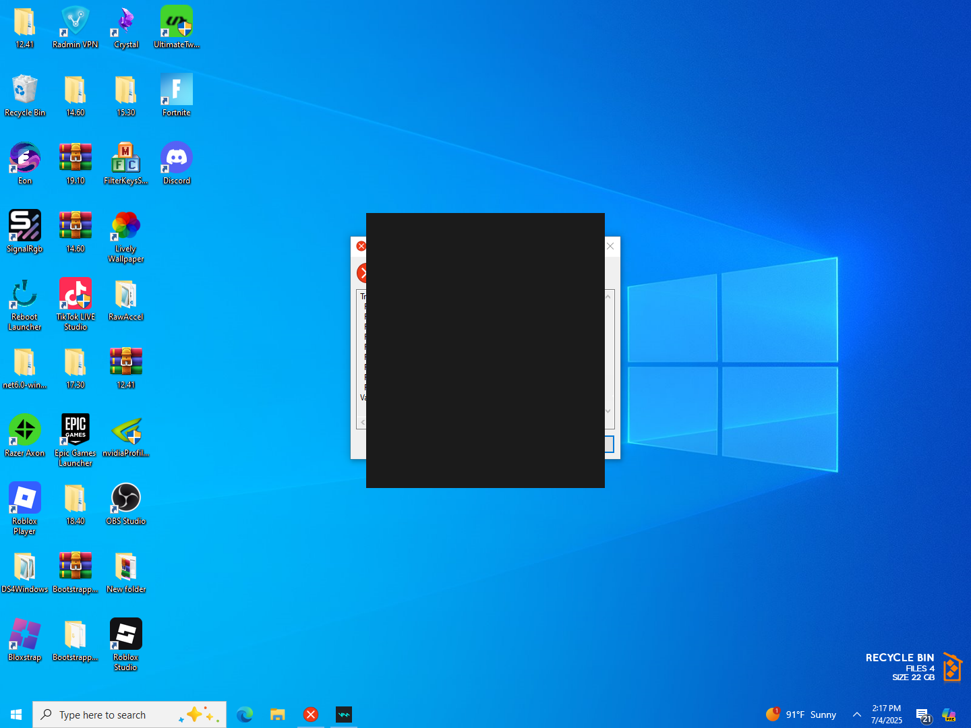Expand the hidden system tray icons
Viewport: 971px width, 728px height.
[x=856, y=715]
